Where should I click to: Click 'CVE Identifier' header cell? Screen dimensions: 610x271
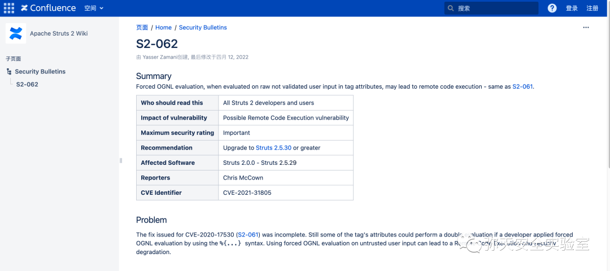tap(177, 193)
